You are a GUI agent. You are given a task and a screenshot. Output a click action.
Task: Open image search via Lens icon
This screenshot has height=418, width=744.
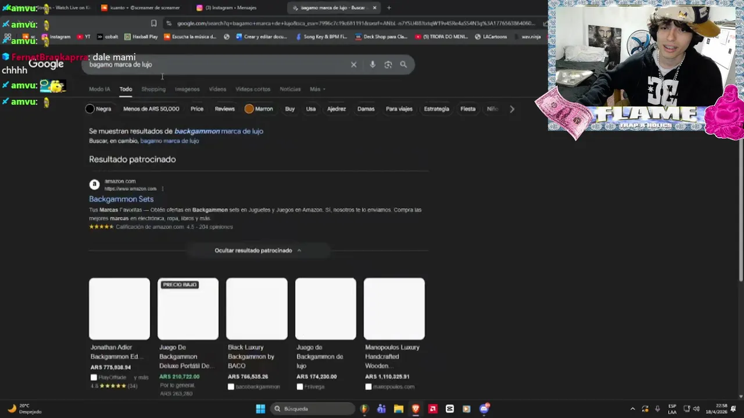(x=388, y=64)
